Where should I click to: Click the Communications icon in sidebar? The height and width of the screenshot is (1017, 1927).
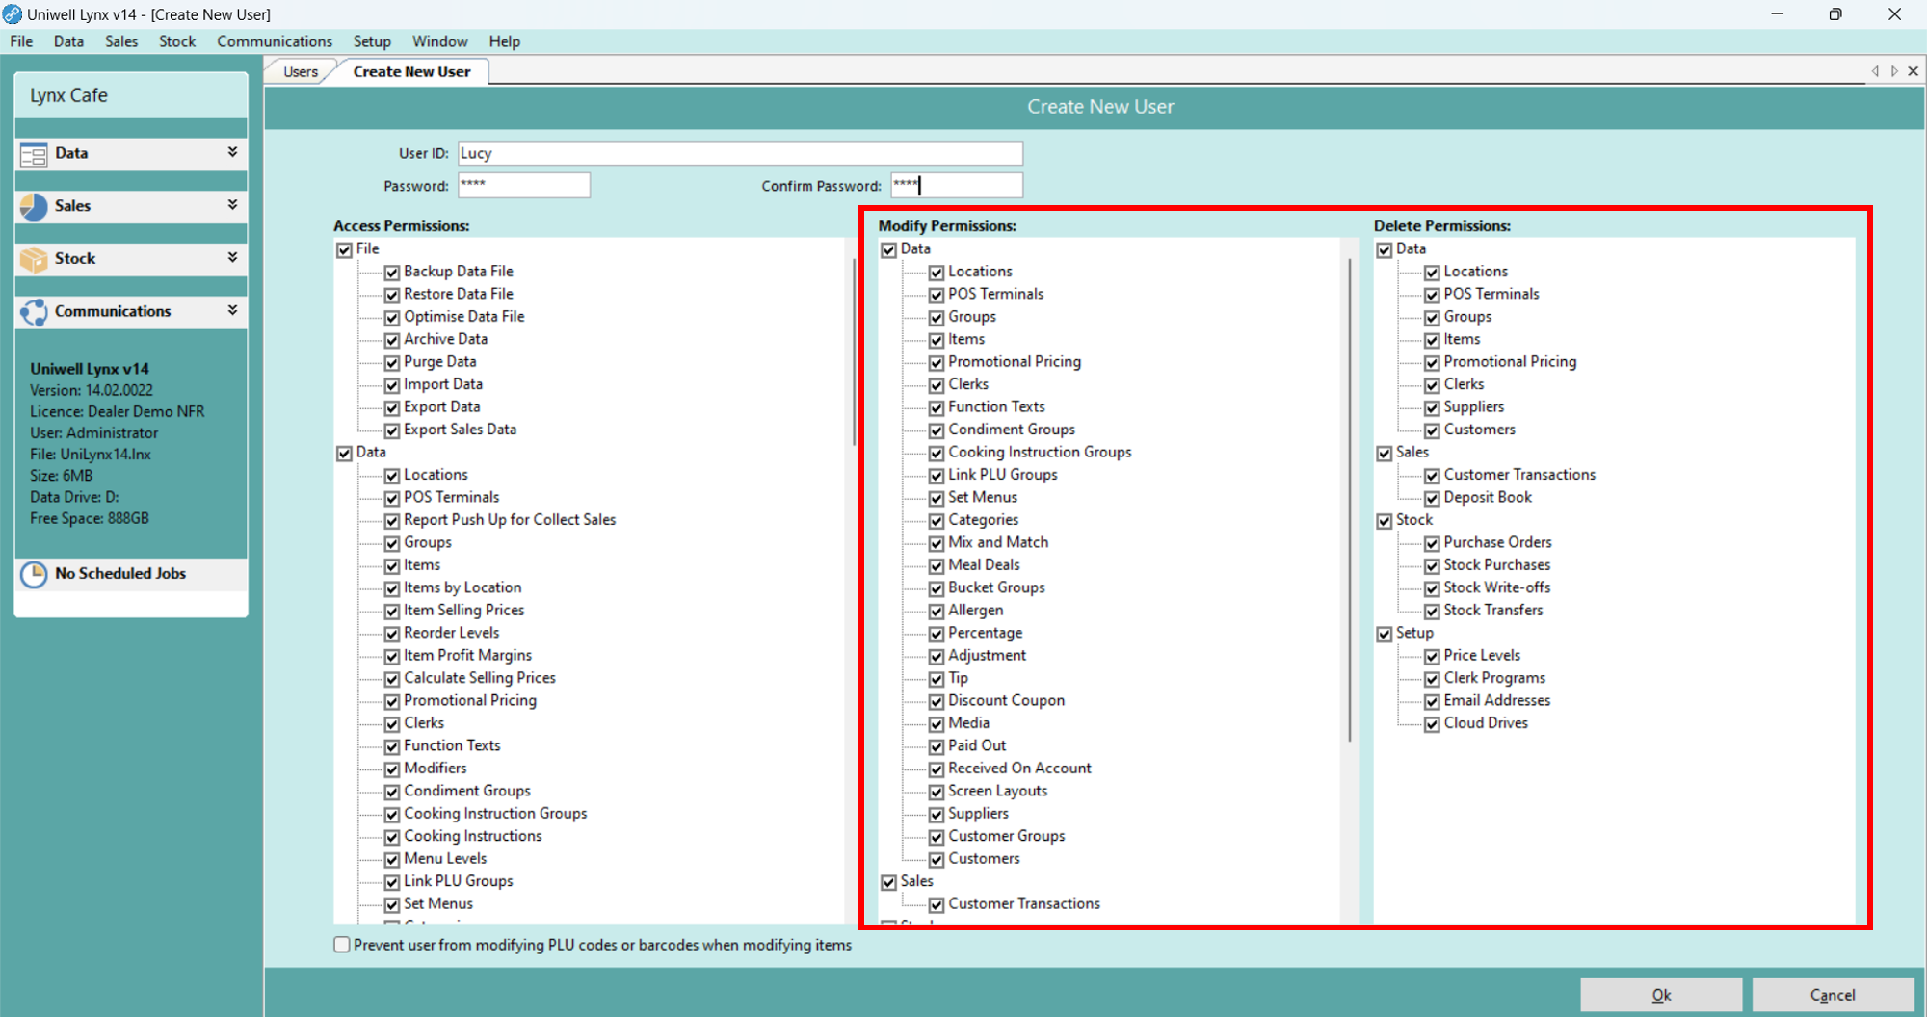pos(34,312)
